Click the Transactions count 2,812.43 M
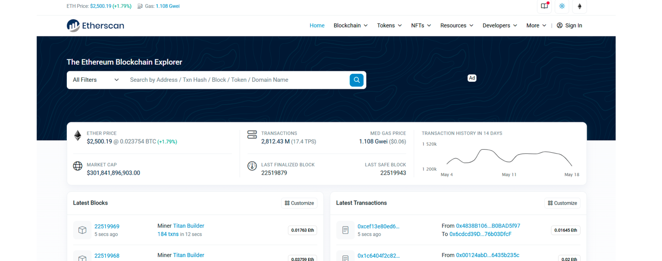Image resolution: width=662 pixels, height=261 pixels. point(275,141)
